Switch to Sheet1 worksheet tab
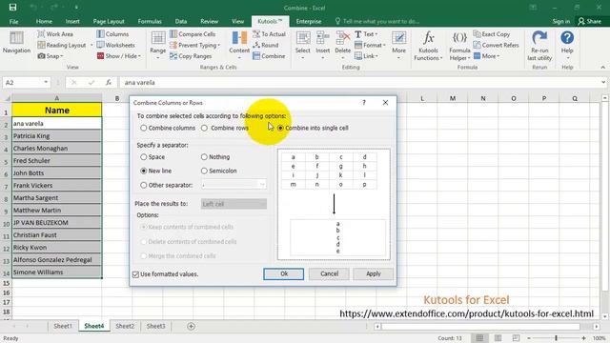Screen dimensions: 610x343 coord(63,326)
